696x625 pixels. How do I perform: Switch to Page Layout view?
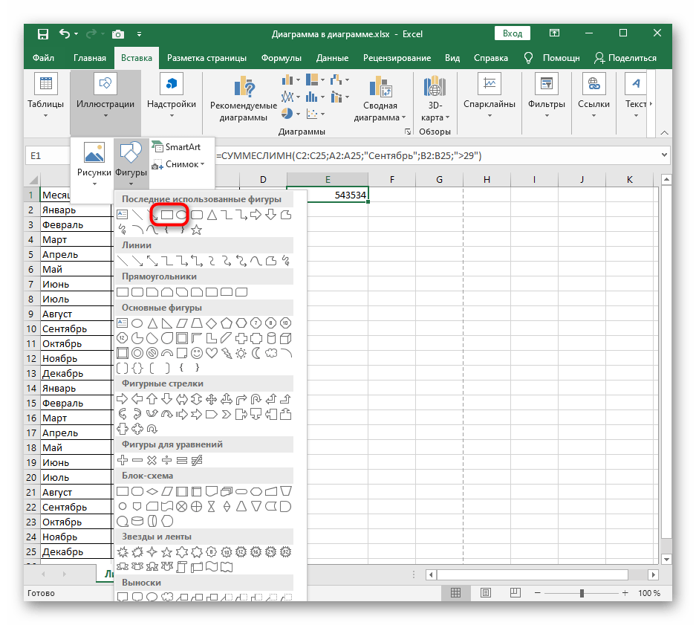484,593
